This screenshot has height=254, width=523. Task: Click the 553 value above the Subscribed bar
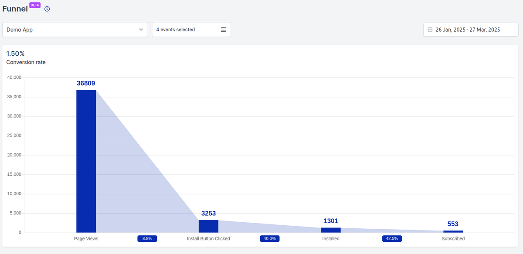(453, 224)
